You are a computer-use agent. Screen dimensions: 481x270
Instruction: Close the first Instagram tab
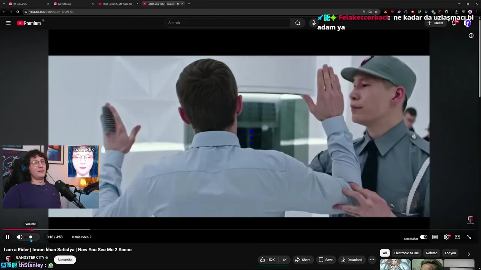48,4
